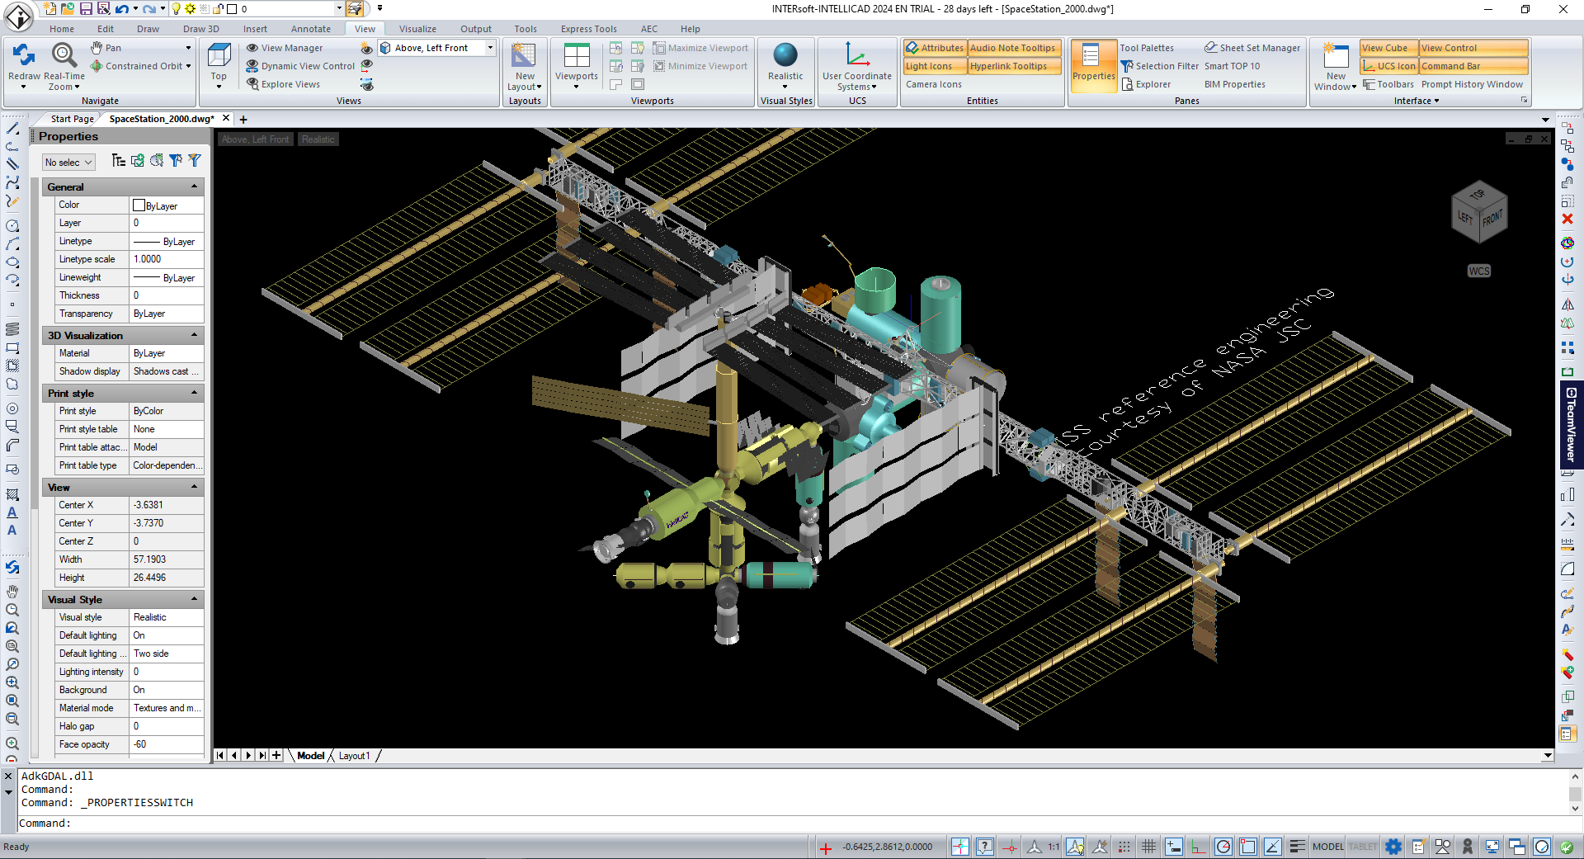This screenshot has height=859, width=1584.
Task: Toggle the grid display in status bar
Action: coord(1148,846)
